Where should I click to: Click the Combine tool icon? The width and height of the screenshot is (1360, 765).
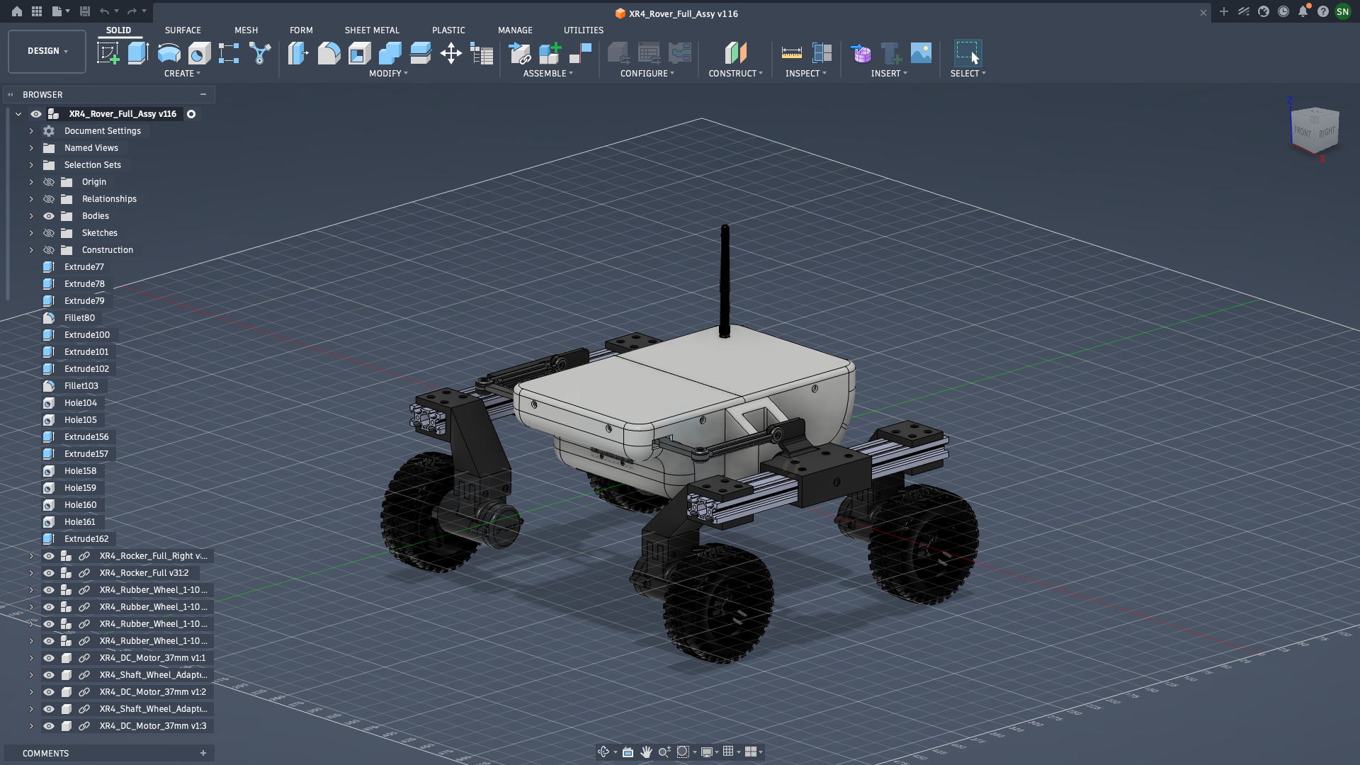[390, 53]
